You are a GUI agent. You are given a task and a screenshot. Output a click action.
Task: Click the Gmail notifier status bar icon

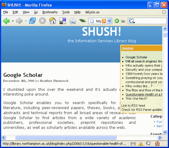tap(133, 144)
